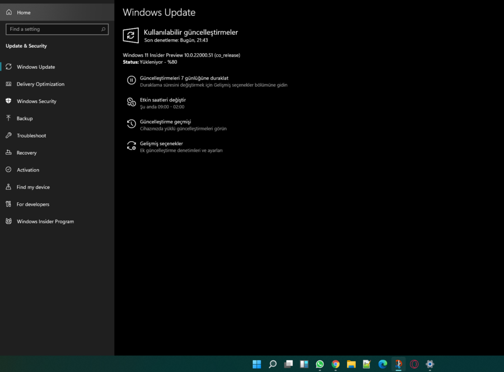Navigate to Recovery settings
Viewport: 504px width, 372px height.
coord(26,153)
